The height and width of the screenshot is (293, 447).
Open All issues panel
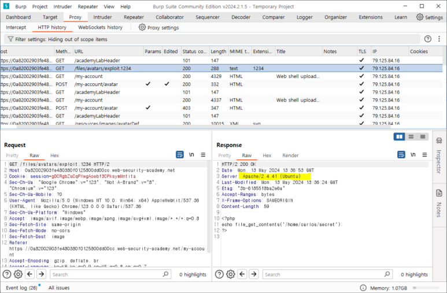tap(59, 288)
